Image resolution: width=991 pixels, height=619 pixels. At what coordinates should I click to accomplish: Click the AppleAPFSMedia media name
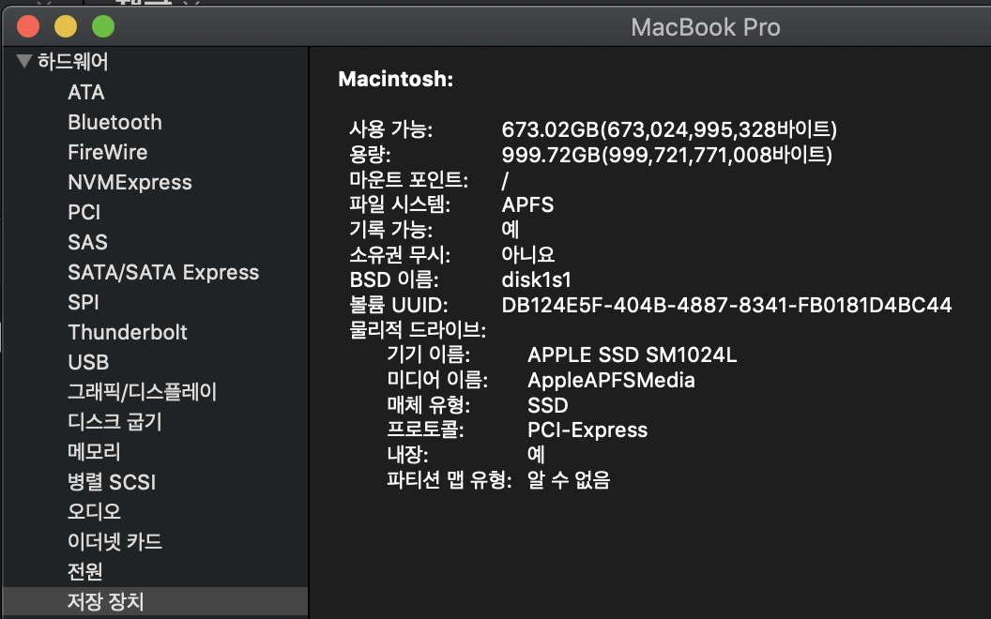click(x=611, y=380)
